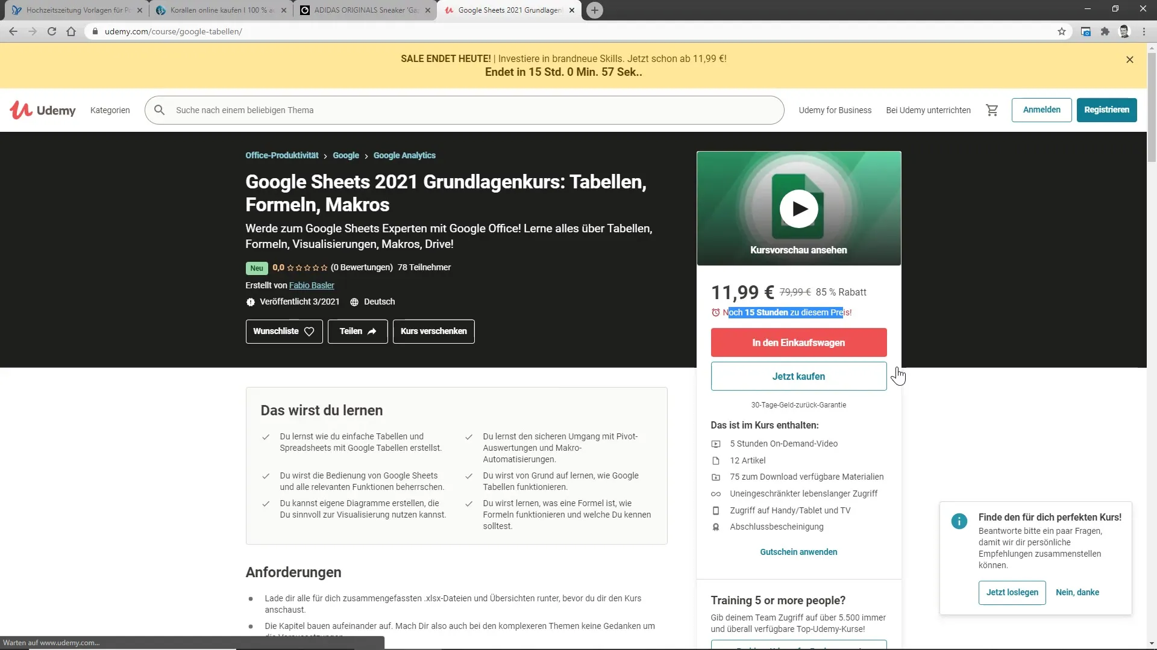Close the Google Sheets 2021 tab
Image resolution: width=1157 pixels, height=650 pixels.
pos(572,10)
